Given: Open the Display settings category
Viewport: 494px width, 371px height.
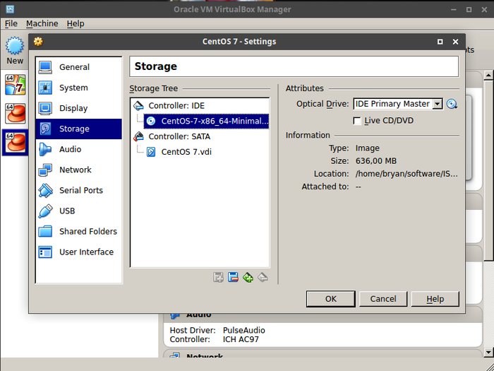Looking at the screenshot, I should click(78, 108).
